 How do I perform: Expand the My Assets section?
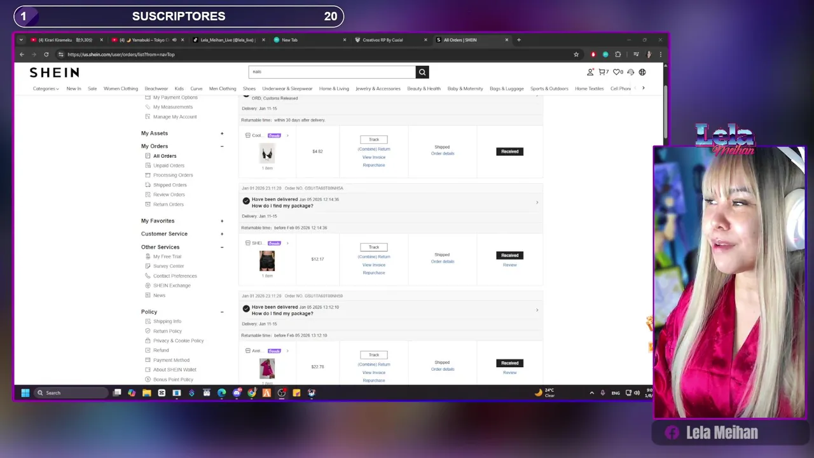tap(222, 133)
